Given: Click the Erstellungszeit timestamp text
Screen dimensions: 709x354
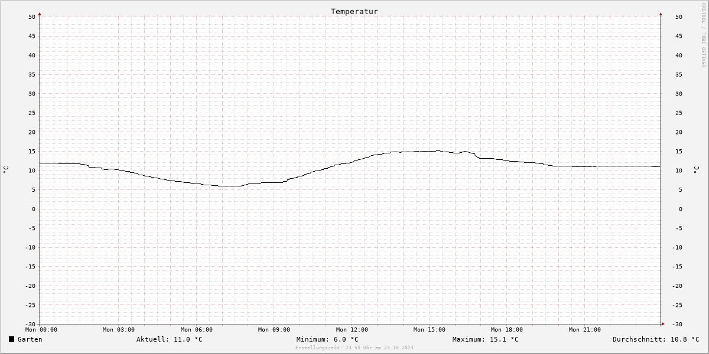Looking at the screenshot, I should point(354,348).
